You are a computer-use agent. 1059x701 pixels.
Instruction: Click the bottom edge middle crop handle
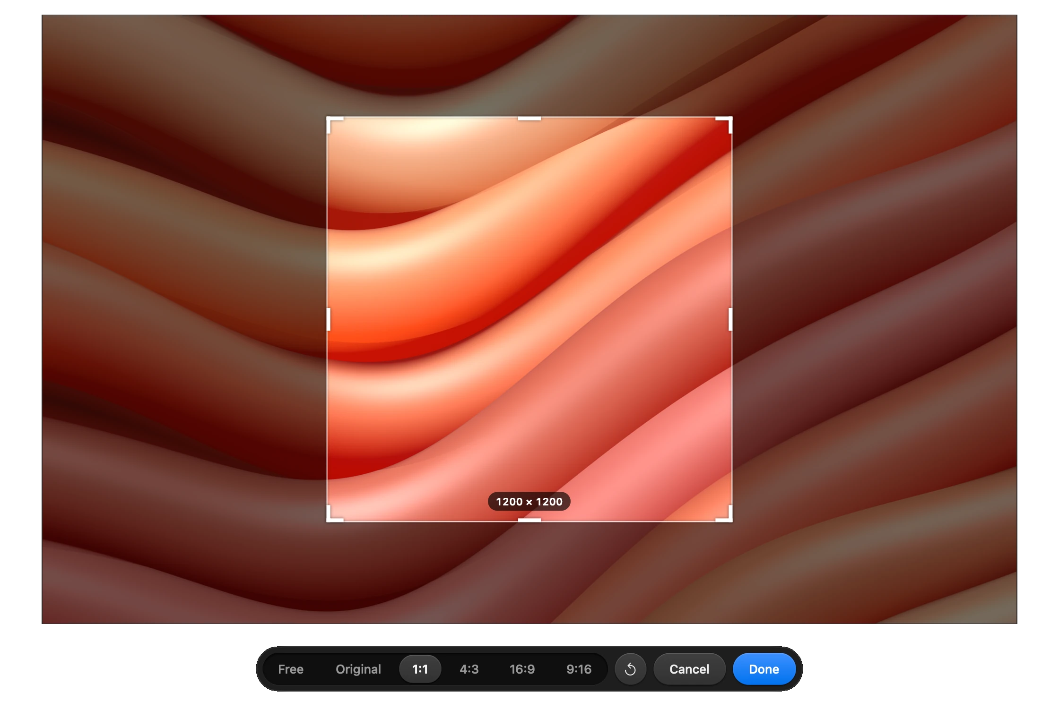529,520
